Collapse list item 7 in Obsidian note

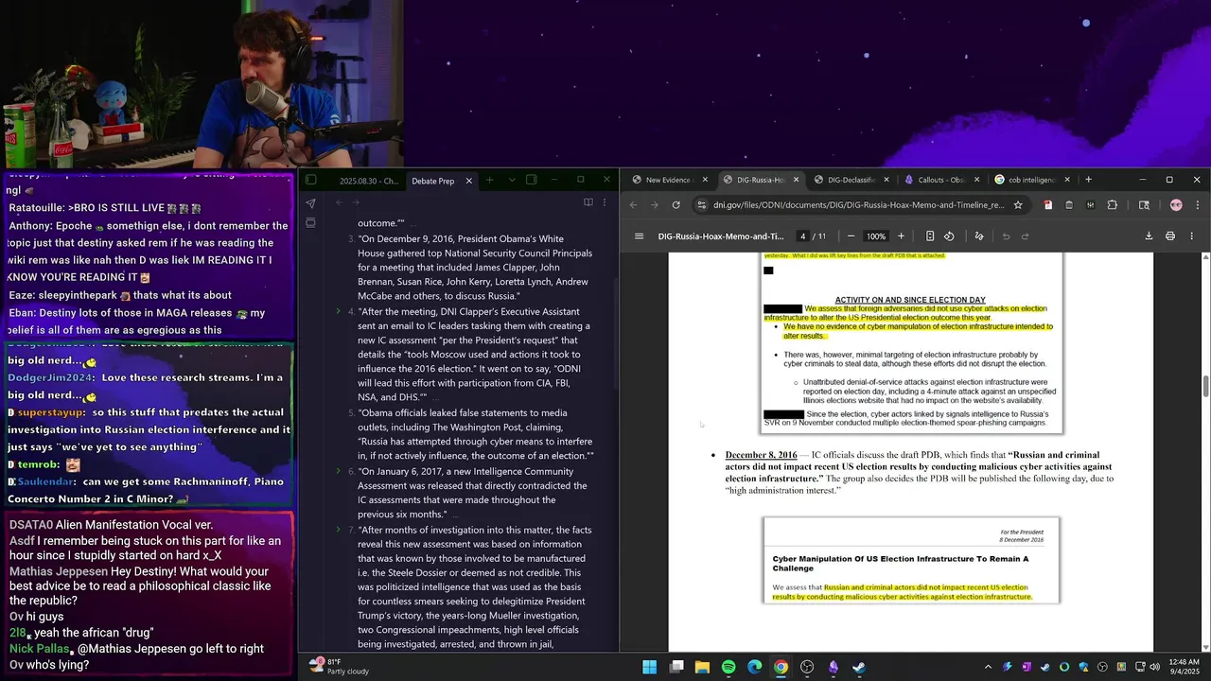click(338, 530)
